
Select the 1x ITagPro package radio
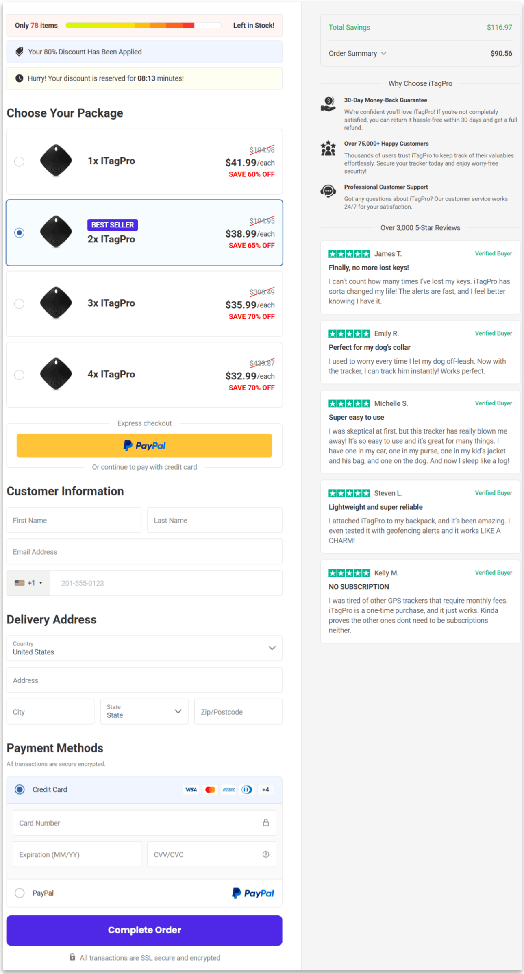[19, 161]
